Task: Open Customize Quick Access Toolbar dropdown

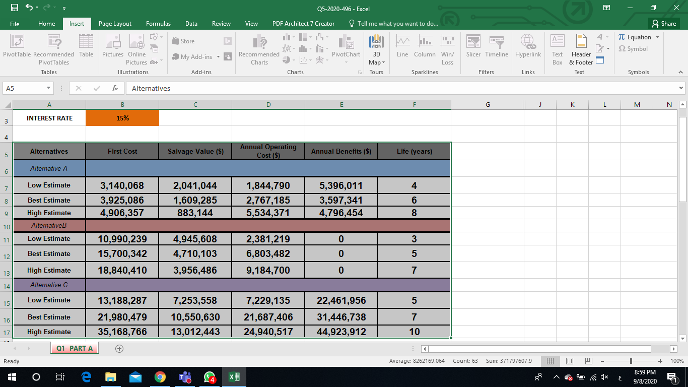Action: pos(63,9)
